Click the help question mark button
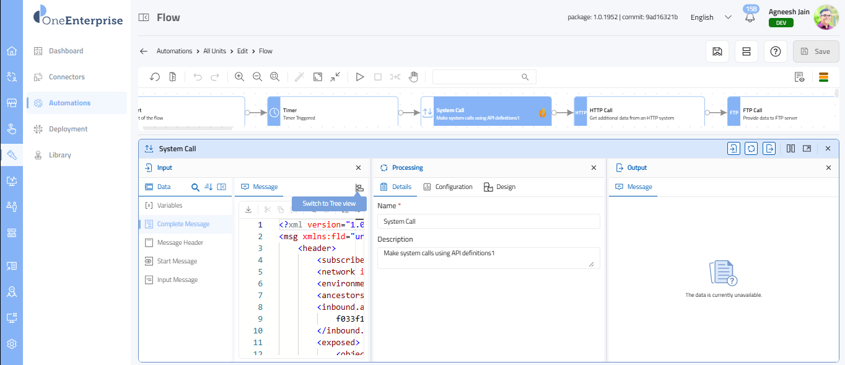 [775, 51]
